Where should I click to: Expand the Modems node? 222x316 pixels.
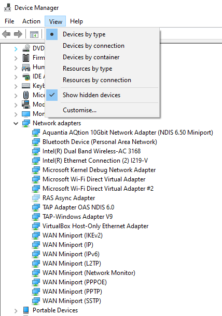coord(16,105)
